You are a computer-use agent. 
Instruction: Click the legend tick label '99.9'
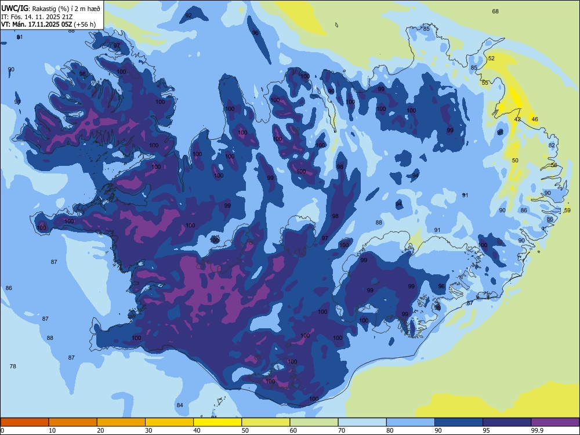tap(537, 430)
